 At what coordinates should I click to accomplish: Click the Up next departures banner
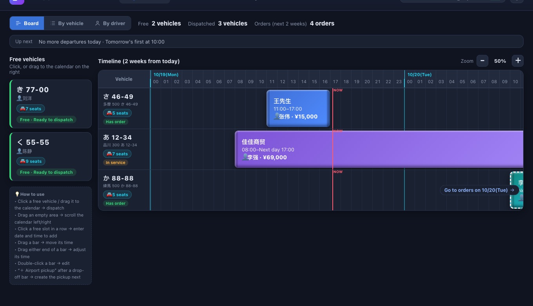pyautogui.click(x=266, y=42)
